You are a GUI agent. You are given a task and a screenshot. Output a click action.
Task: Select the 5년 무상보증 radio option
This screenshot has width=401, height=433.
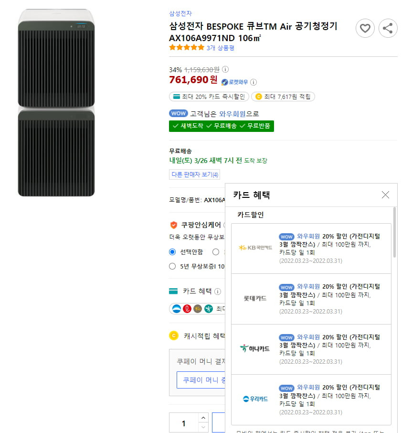pos(172,266)
